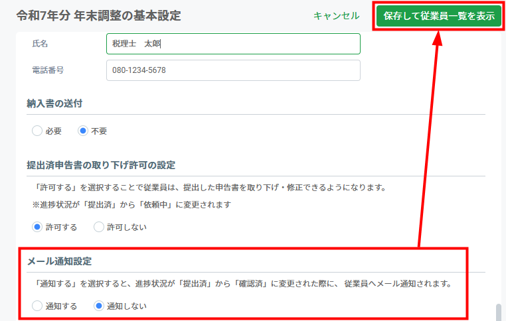Select 必要 for 納入書の送付
The image size is (506, 321).
37,131
